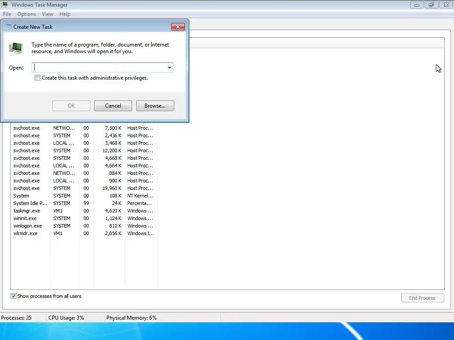Open the Help menu
454x340 pixels.
[65, 14]
